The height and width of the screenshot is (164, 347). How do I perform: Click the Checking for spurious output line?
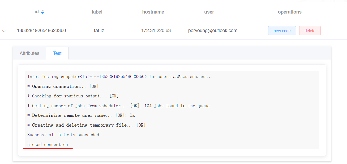point(73,96)
